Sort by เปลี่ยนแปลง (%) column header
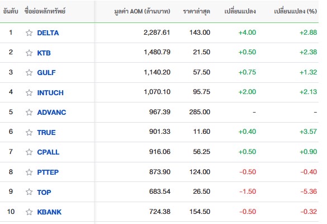327x224 pixels. 295,11
